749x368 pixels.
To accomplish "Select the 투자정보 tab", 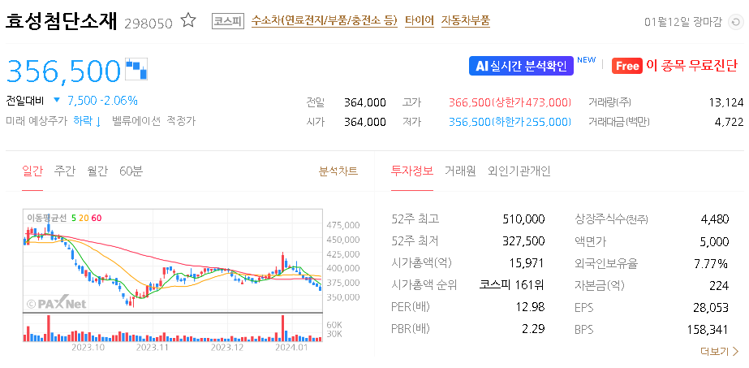I will (411, 171).
